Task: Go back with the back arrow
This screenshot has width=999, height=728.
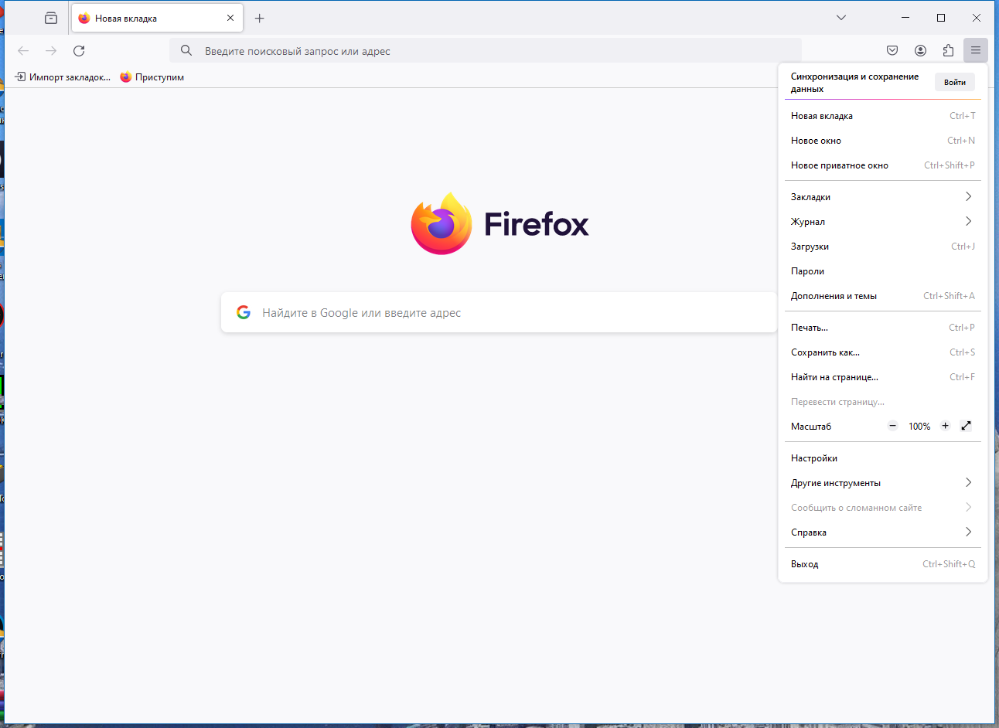Action: tap(23, 51)
